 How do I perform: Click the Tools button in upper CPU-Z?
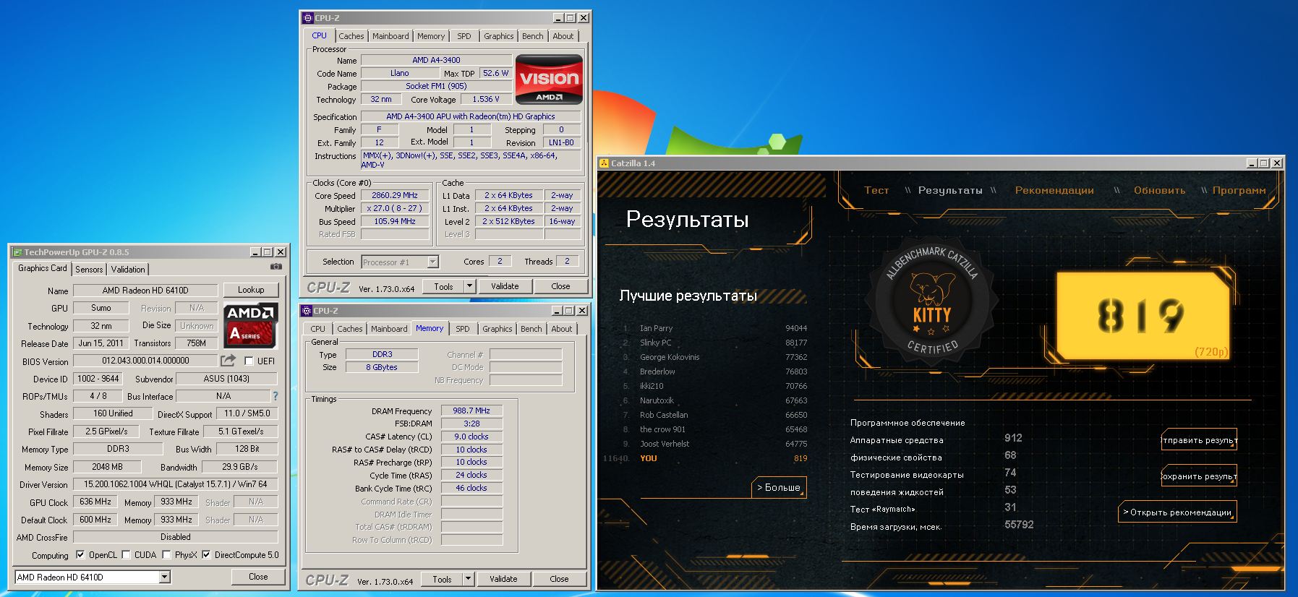[443, 286]
